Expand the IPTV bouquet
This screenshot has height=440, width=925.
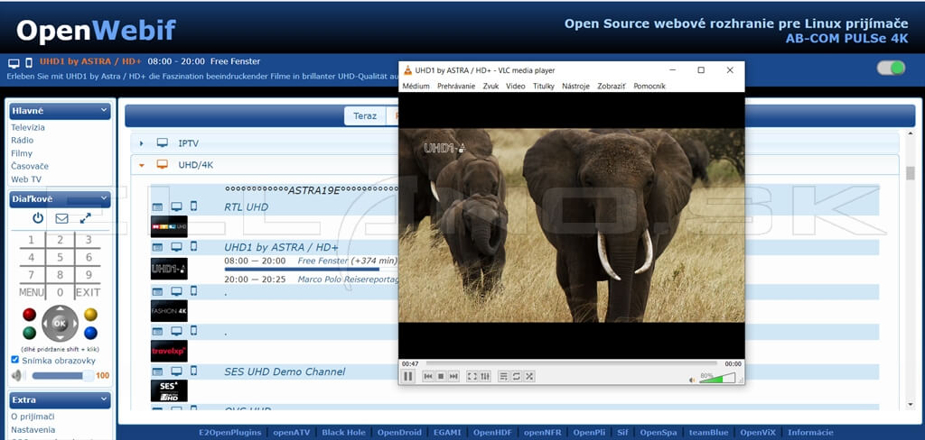point(142,143)
